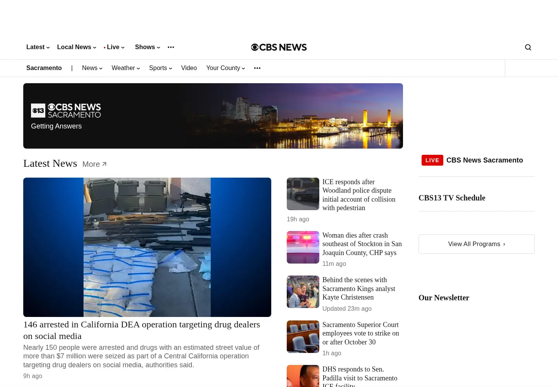Click the Latest News section heading
The image size is (558, 387).
(50, 163)
